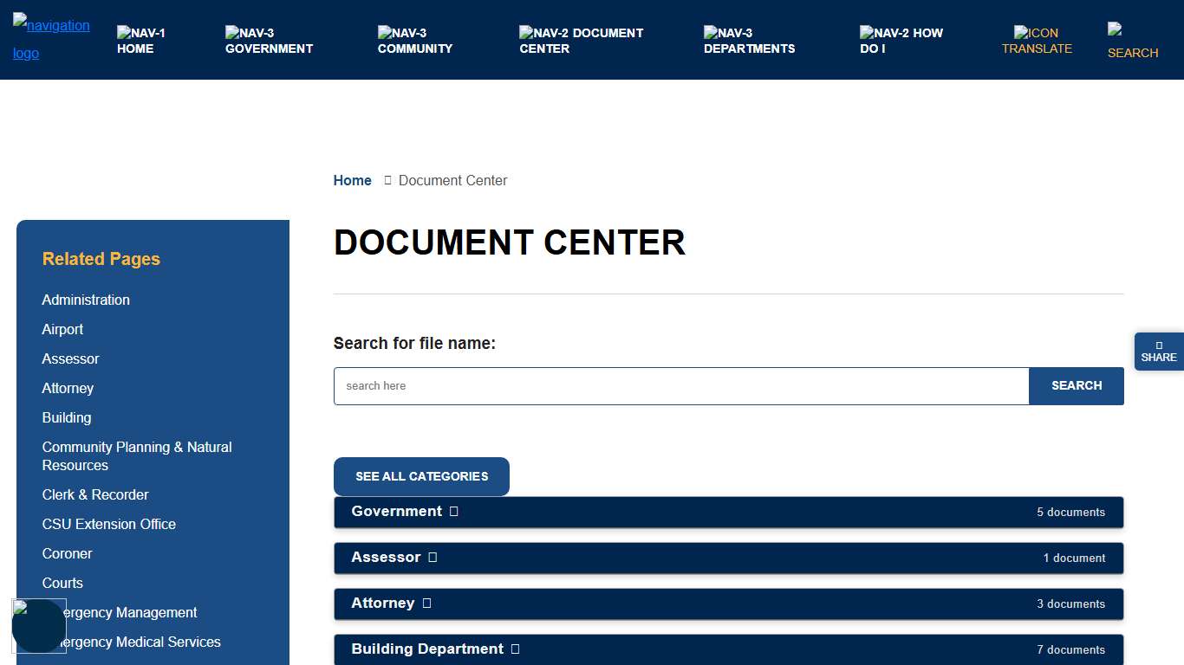The image size is (1184, 665).
Task: Click the file name search field
Action: (x=681, y=386)
